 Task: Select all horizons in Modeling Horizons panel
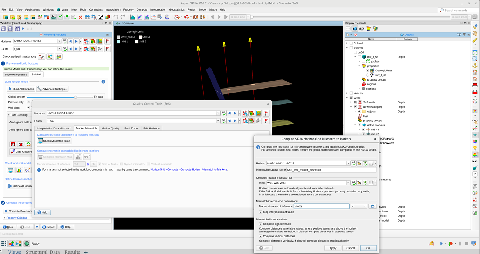(64, 41)
